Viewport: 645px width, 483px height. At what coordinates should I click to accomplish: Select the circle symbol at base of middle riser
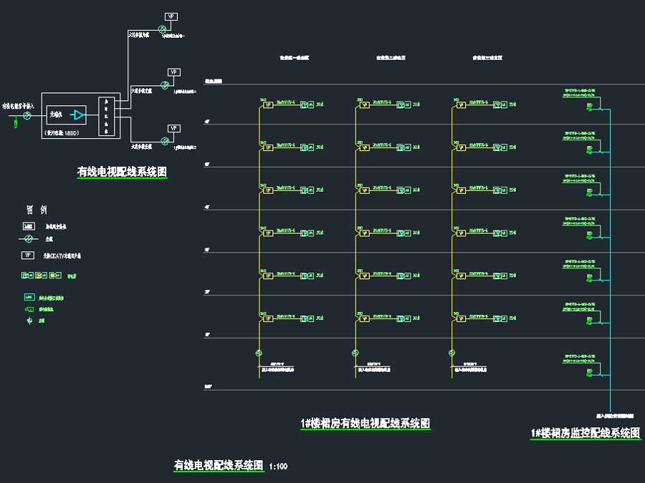tap(355, 353)
